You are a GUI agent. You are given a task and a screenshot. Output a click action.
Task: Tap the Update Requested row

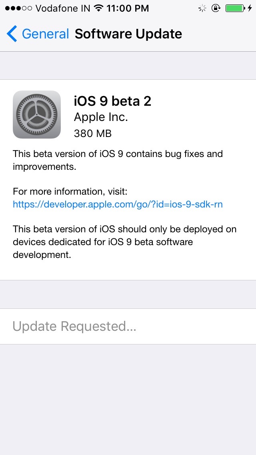(74, 326)
